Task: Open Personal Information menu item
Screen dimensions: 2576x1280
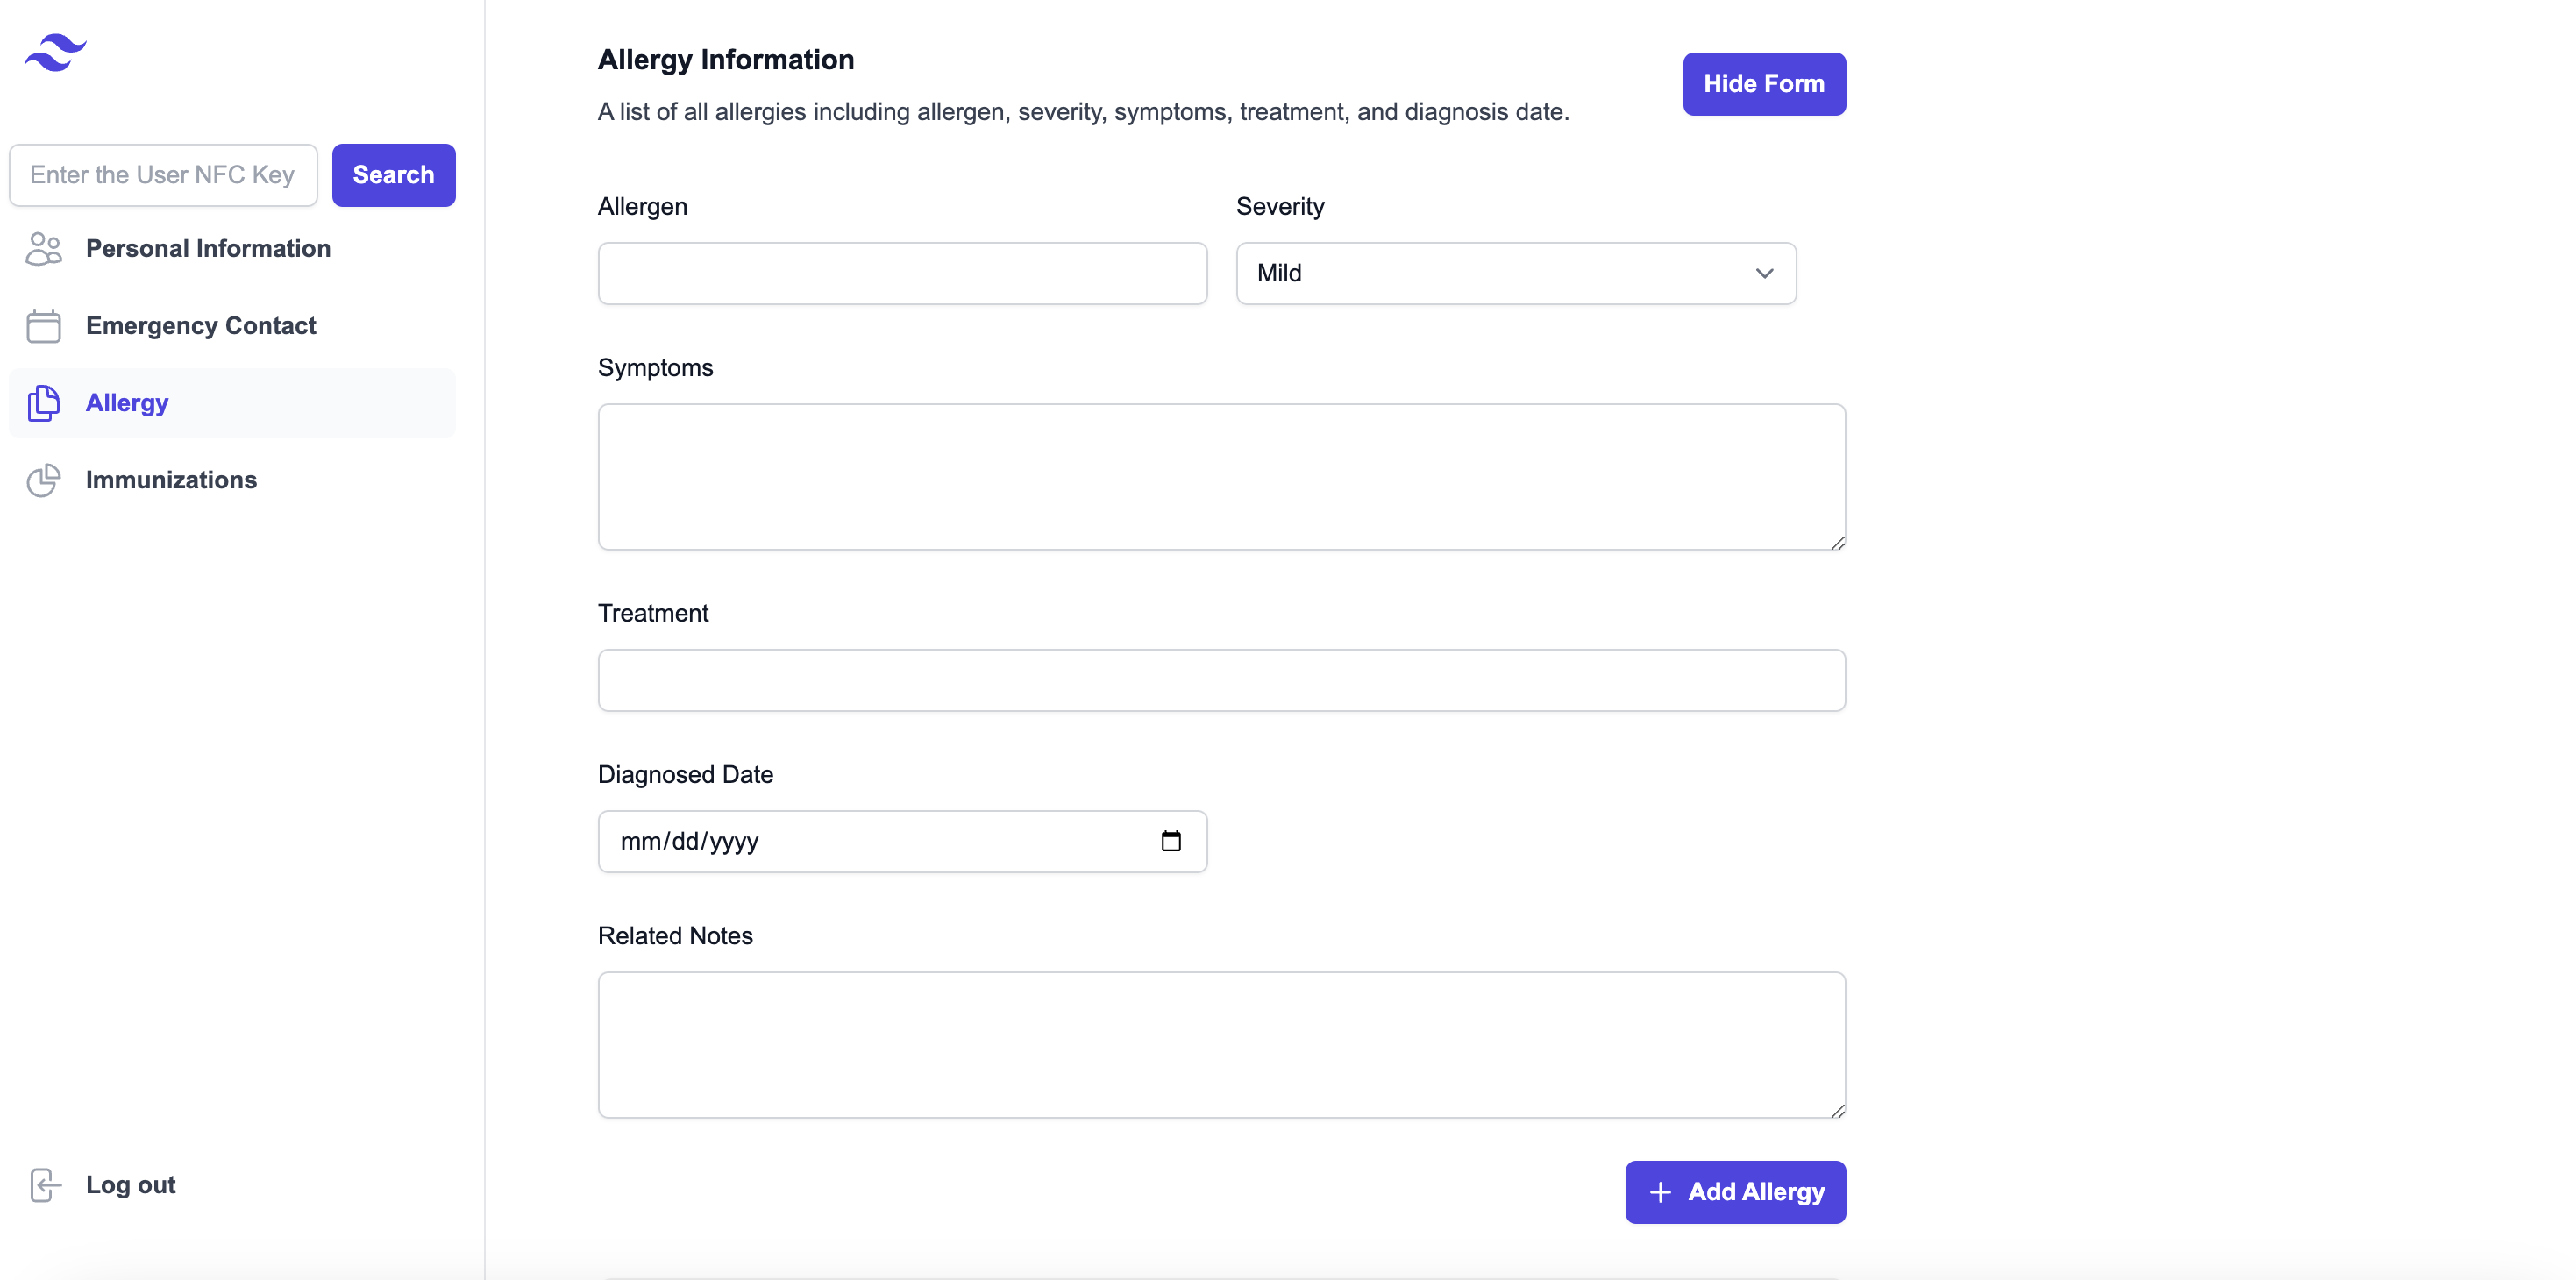Action: point(208,249)
